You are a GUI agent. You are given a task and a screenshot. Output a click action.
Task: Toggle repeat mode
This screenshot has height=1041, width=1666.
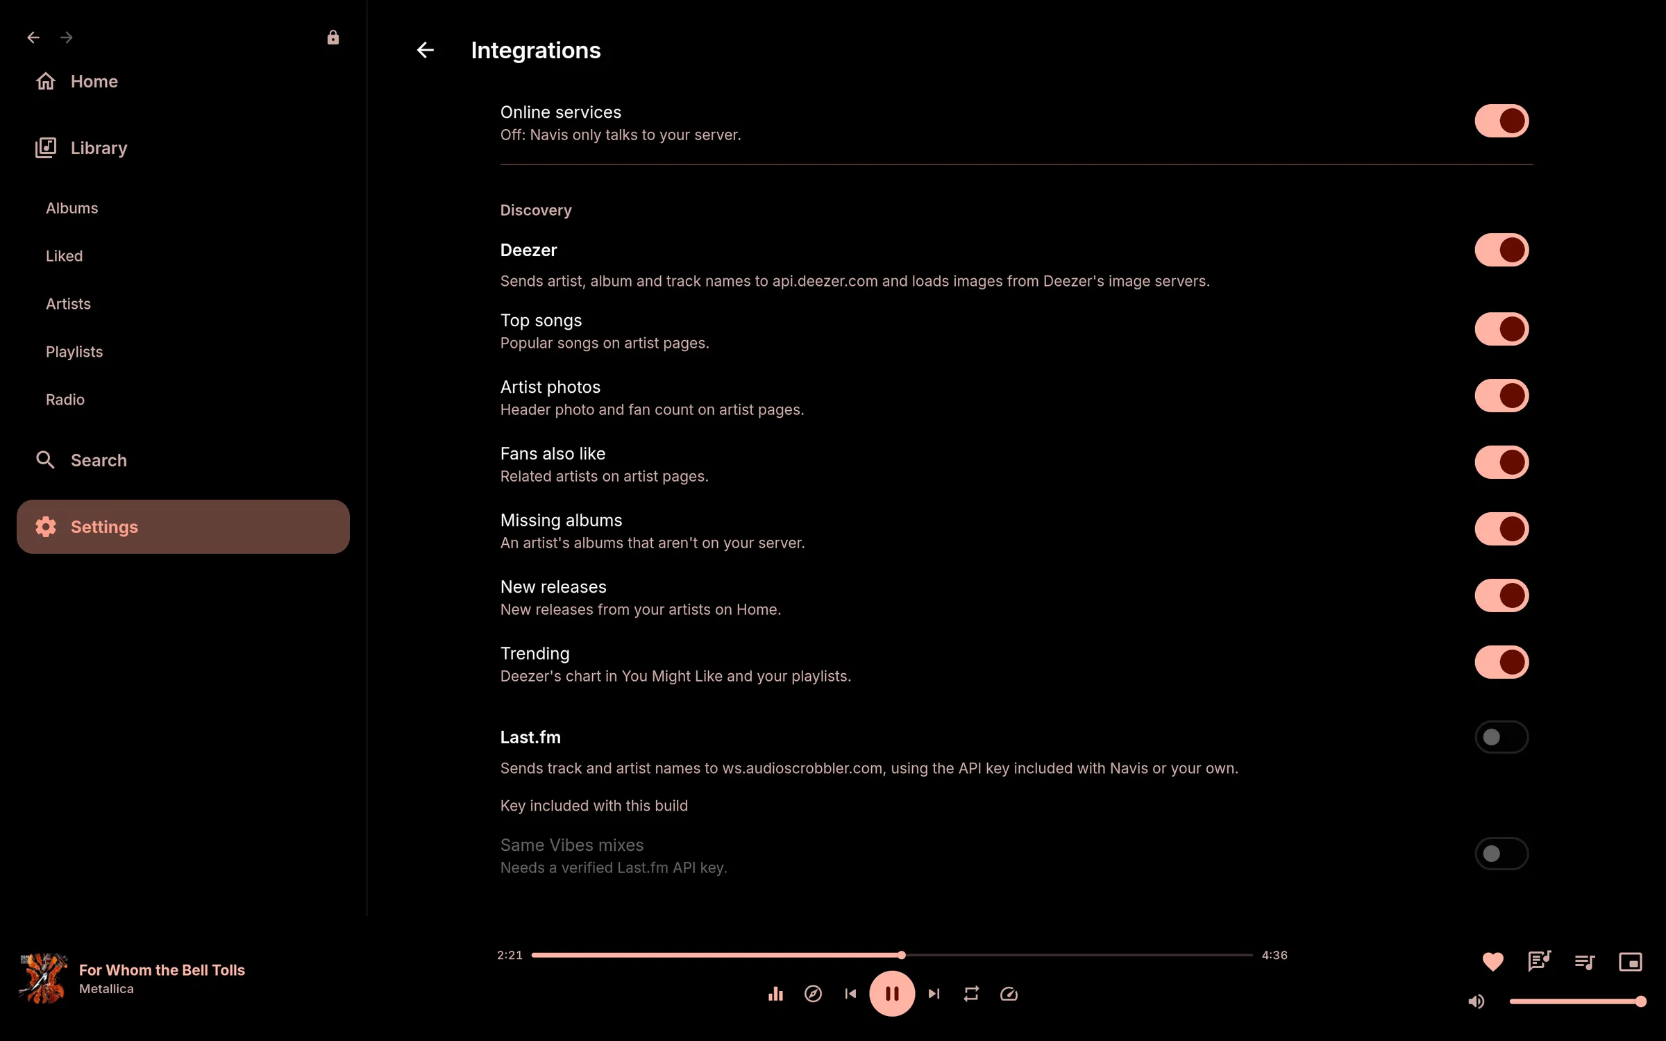click(971, 994)
